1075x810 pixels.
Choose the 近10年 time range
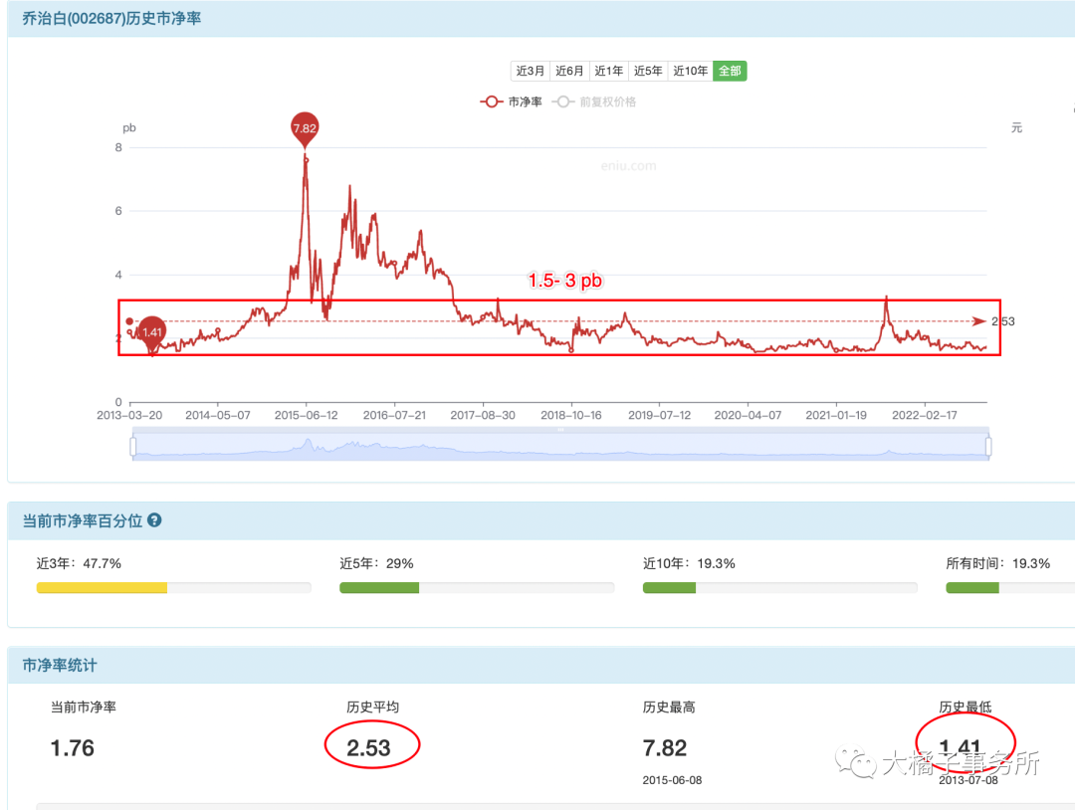pos(690,71)
